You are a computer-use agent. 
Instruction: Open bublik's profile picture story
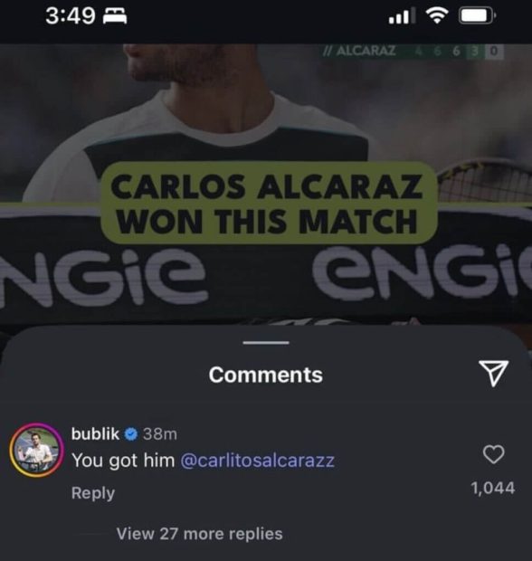tap(37, 450)
